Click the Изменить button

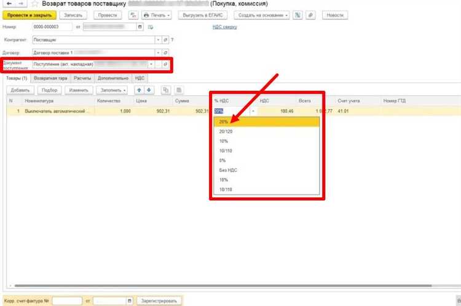point(79,90)
